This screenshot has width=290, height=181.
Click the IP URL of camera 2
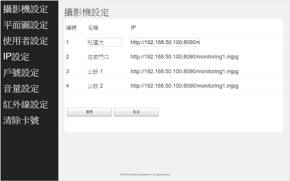(184, 57)
